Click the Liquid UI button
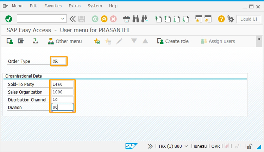Image resolution: width=264 pixels, height=152 pixels. 249,19
